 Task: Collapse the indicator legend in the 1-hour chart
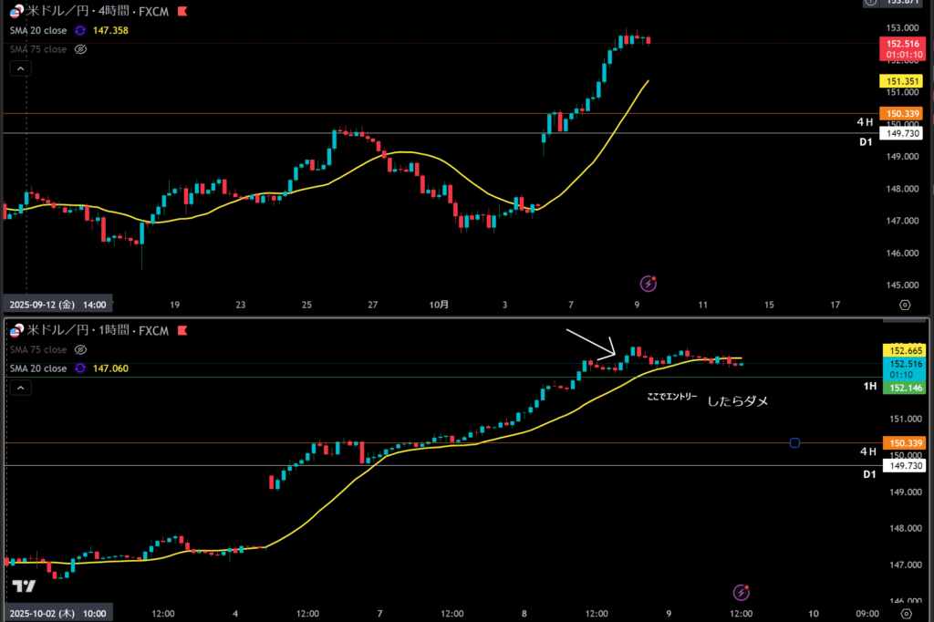[20, 388]
